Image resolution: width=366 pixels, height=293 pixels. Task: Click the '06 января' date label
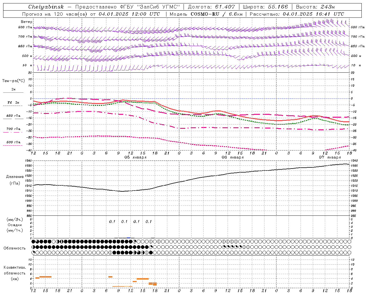click(x=232, y=157)
